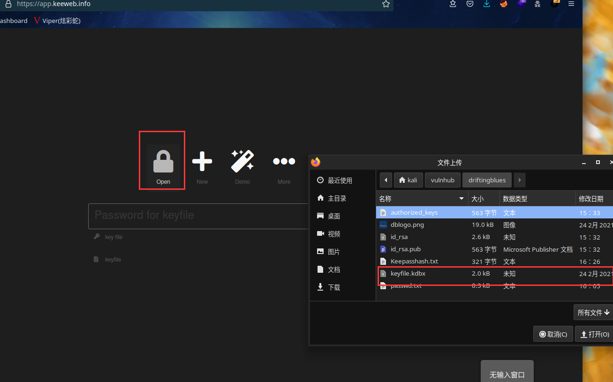Open Viper(炫彩蛇) bookmark
Screen dimensions: 613x382
pos(58,21)
